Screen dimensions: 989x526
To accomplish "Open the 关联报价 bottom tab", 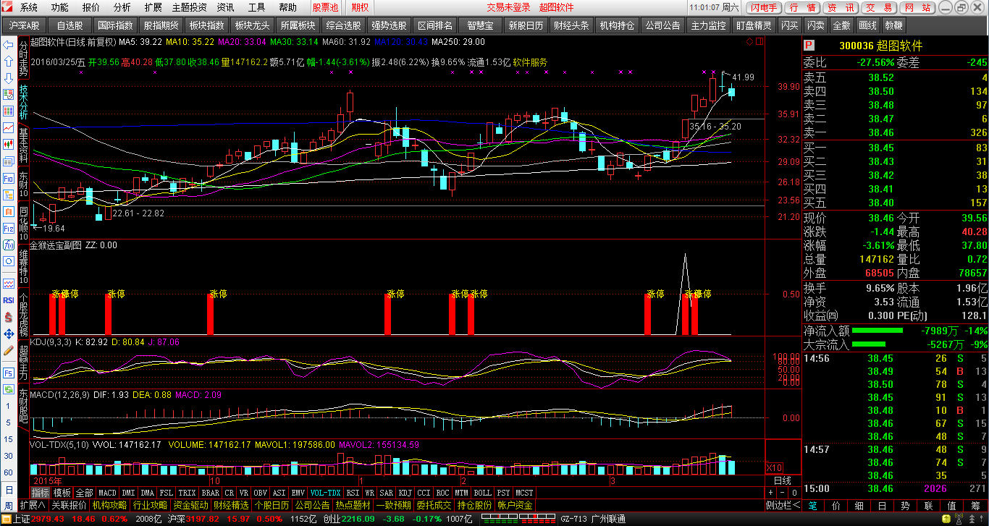I will click(x=69, y=505).
